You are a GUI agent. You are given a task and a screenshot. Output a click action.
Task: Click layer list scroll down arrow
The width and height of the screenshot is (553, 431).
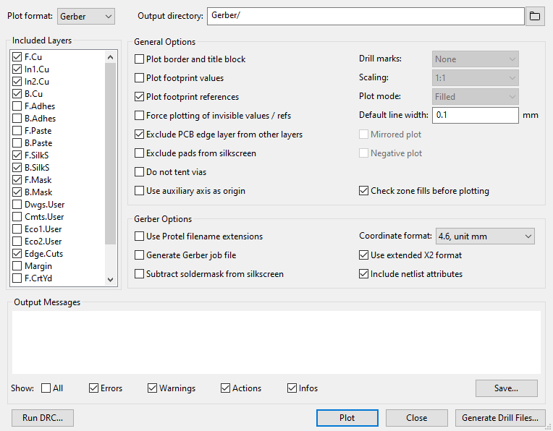111,279
